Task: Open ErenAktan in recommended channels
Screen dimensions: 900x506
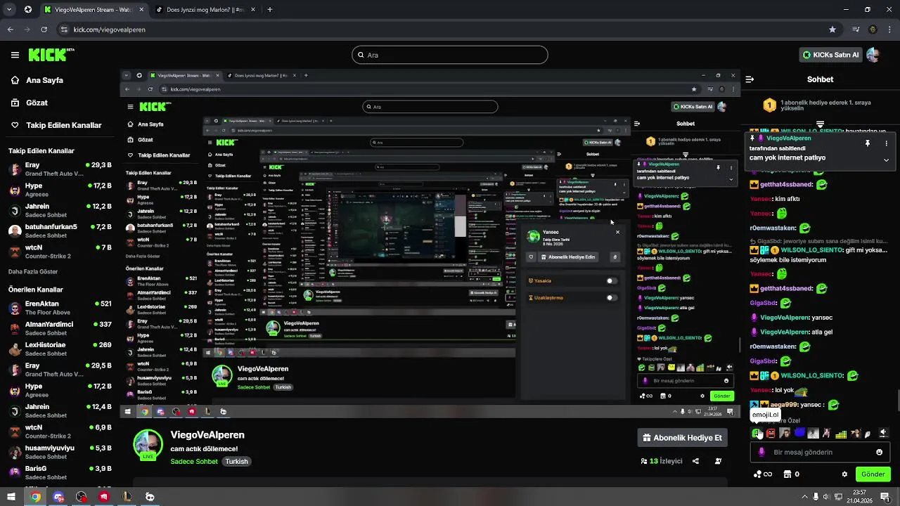Action: pos(60,308)
